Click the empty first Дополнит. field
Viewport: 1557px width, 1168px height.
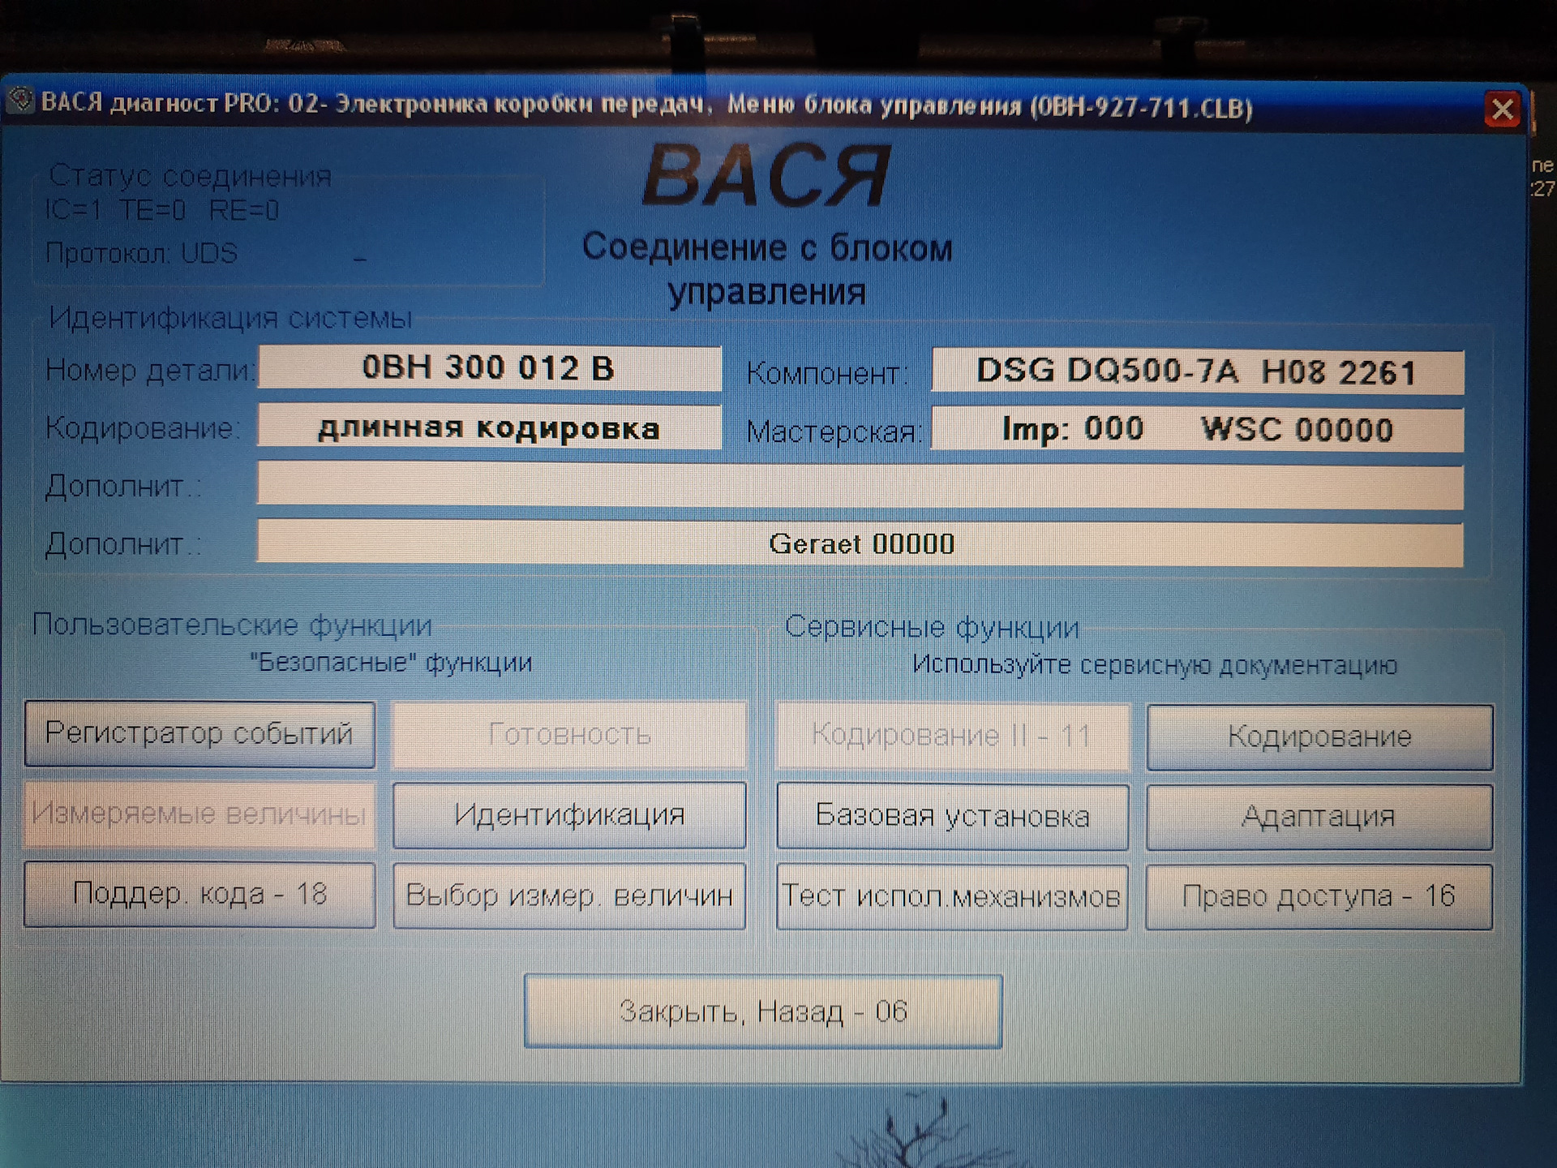[x=860, y=485]
